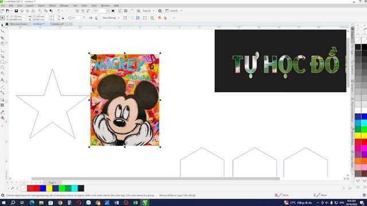
Task: Open the Edit menu
Action: [x=11, y=5]
